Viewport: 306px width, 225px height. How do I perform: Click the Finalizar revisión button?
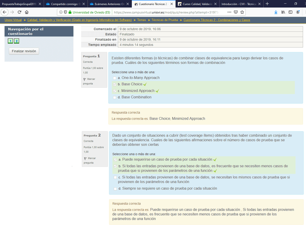[24, 51]
